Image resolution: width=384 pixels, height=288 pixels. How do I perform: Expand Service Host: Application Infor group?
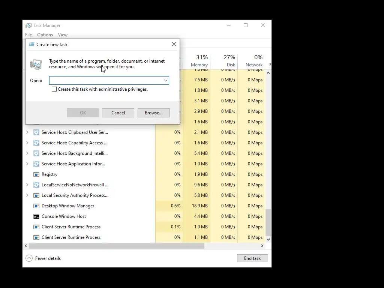pos(27,164)
